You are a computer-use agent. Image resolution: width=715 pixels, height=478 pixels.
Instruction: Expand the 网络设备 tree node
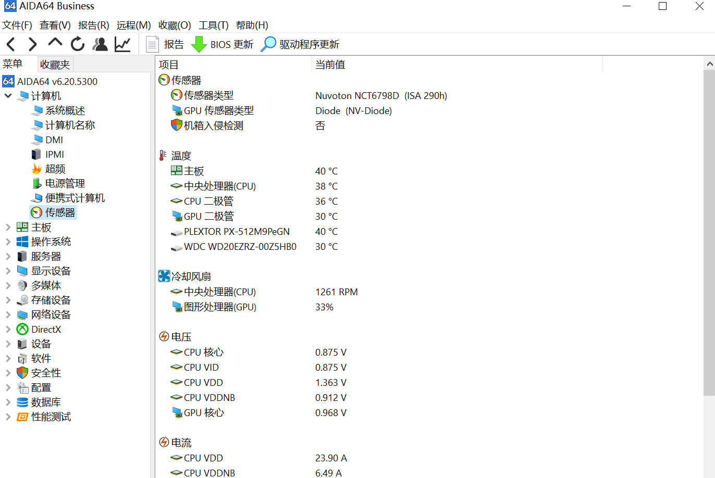[8, 315]
